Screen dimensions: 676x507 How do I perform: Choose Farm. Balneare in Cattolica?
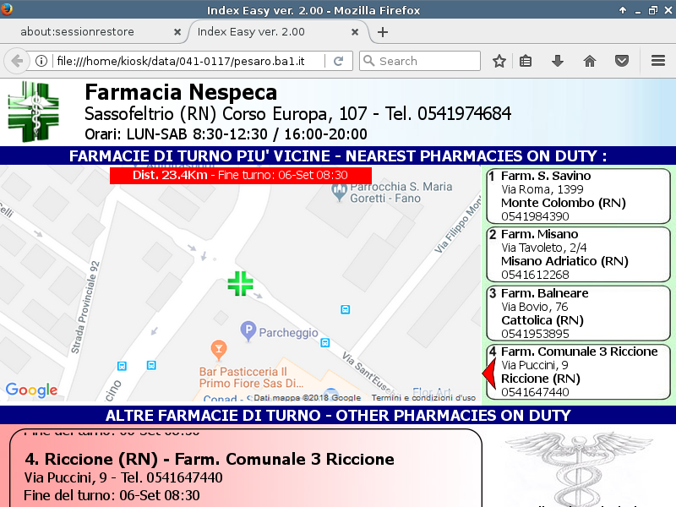point(578,313)
